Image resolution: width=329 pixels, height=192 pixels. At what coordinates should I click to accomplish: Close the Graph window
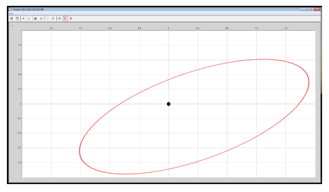coord(317,10)
